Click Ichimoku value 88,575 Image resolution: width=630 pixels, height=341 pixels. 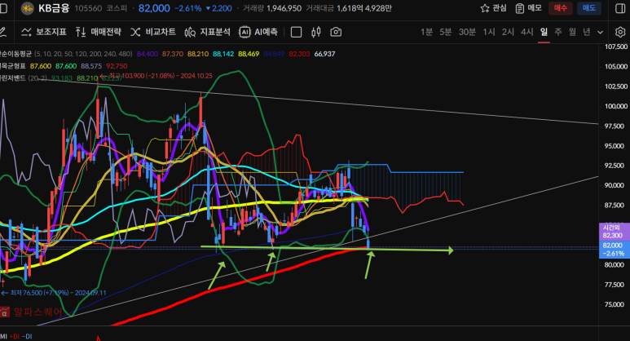[91, 66]
